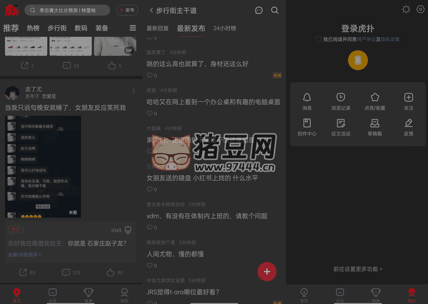Tap the yellow phone login icon

point(358,60)
